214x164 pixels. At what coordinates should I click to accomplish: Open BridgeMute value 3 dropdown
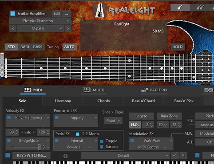click(x=46, y=147)
